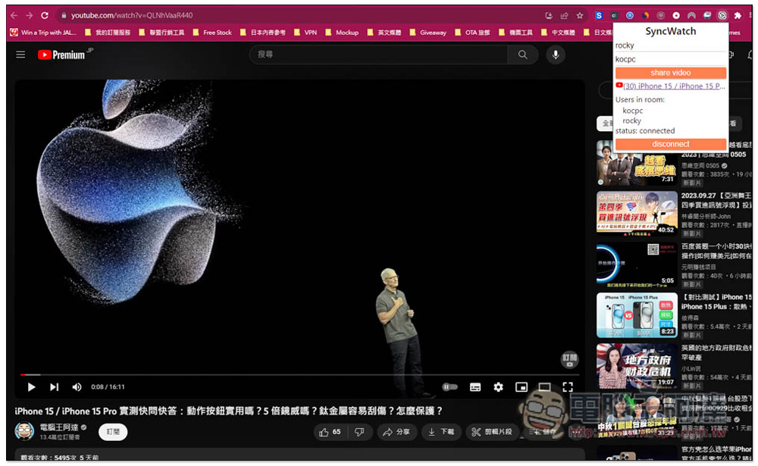
Task: Mute the video volume speaker icon
Action: pos(77,387)
